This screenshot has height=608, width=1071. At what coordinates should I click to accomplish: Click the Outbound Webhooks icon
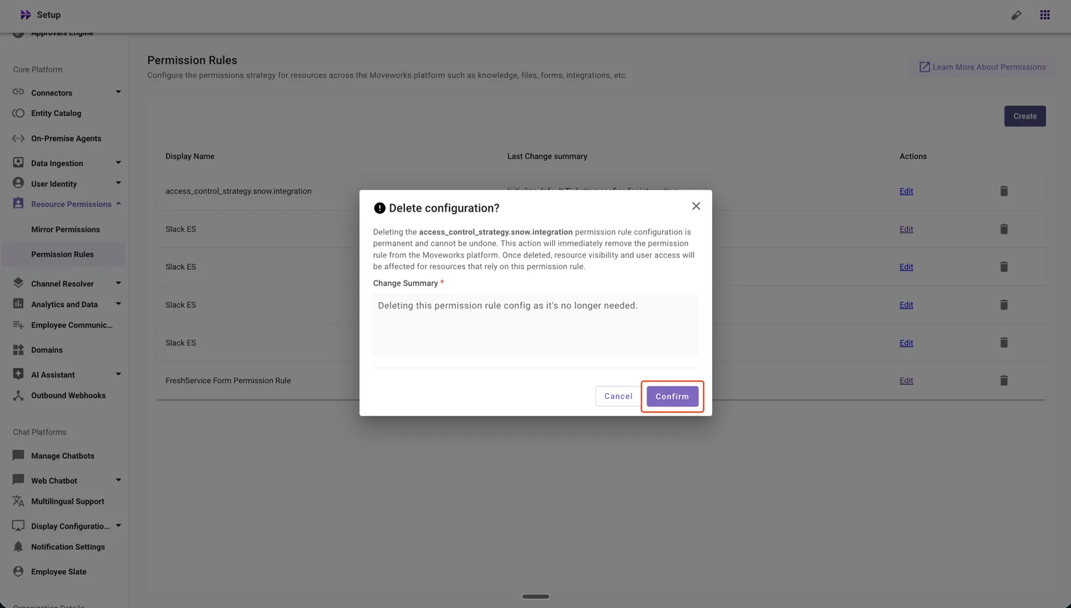point(18,395)
